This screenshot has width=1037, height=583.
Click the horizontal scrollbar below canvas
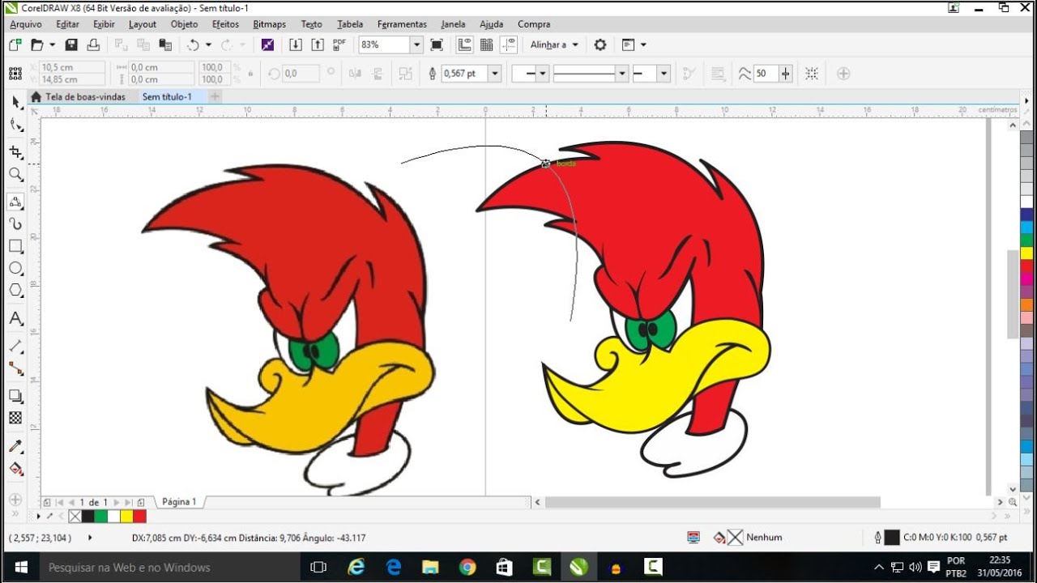[712, 502]
